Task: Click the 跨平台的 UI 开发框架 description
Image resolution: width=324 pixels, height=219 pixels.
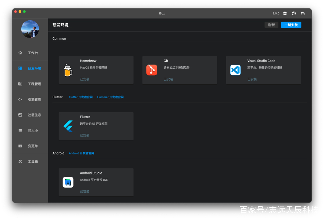Action: click(x=93, y=124)
